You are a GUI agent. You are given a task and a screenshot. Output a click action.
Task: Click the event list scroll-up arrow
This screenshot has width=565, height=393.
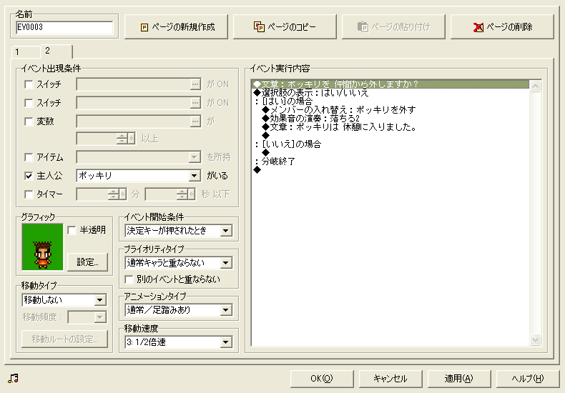point(535,86)
